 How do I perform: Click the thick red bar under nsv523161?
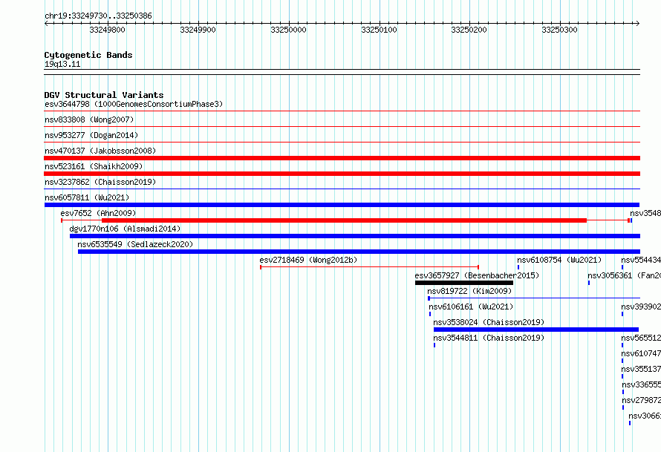coord(342,174)
